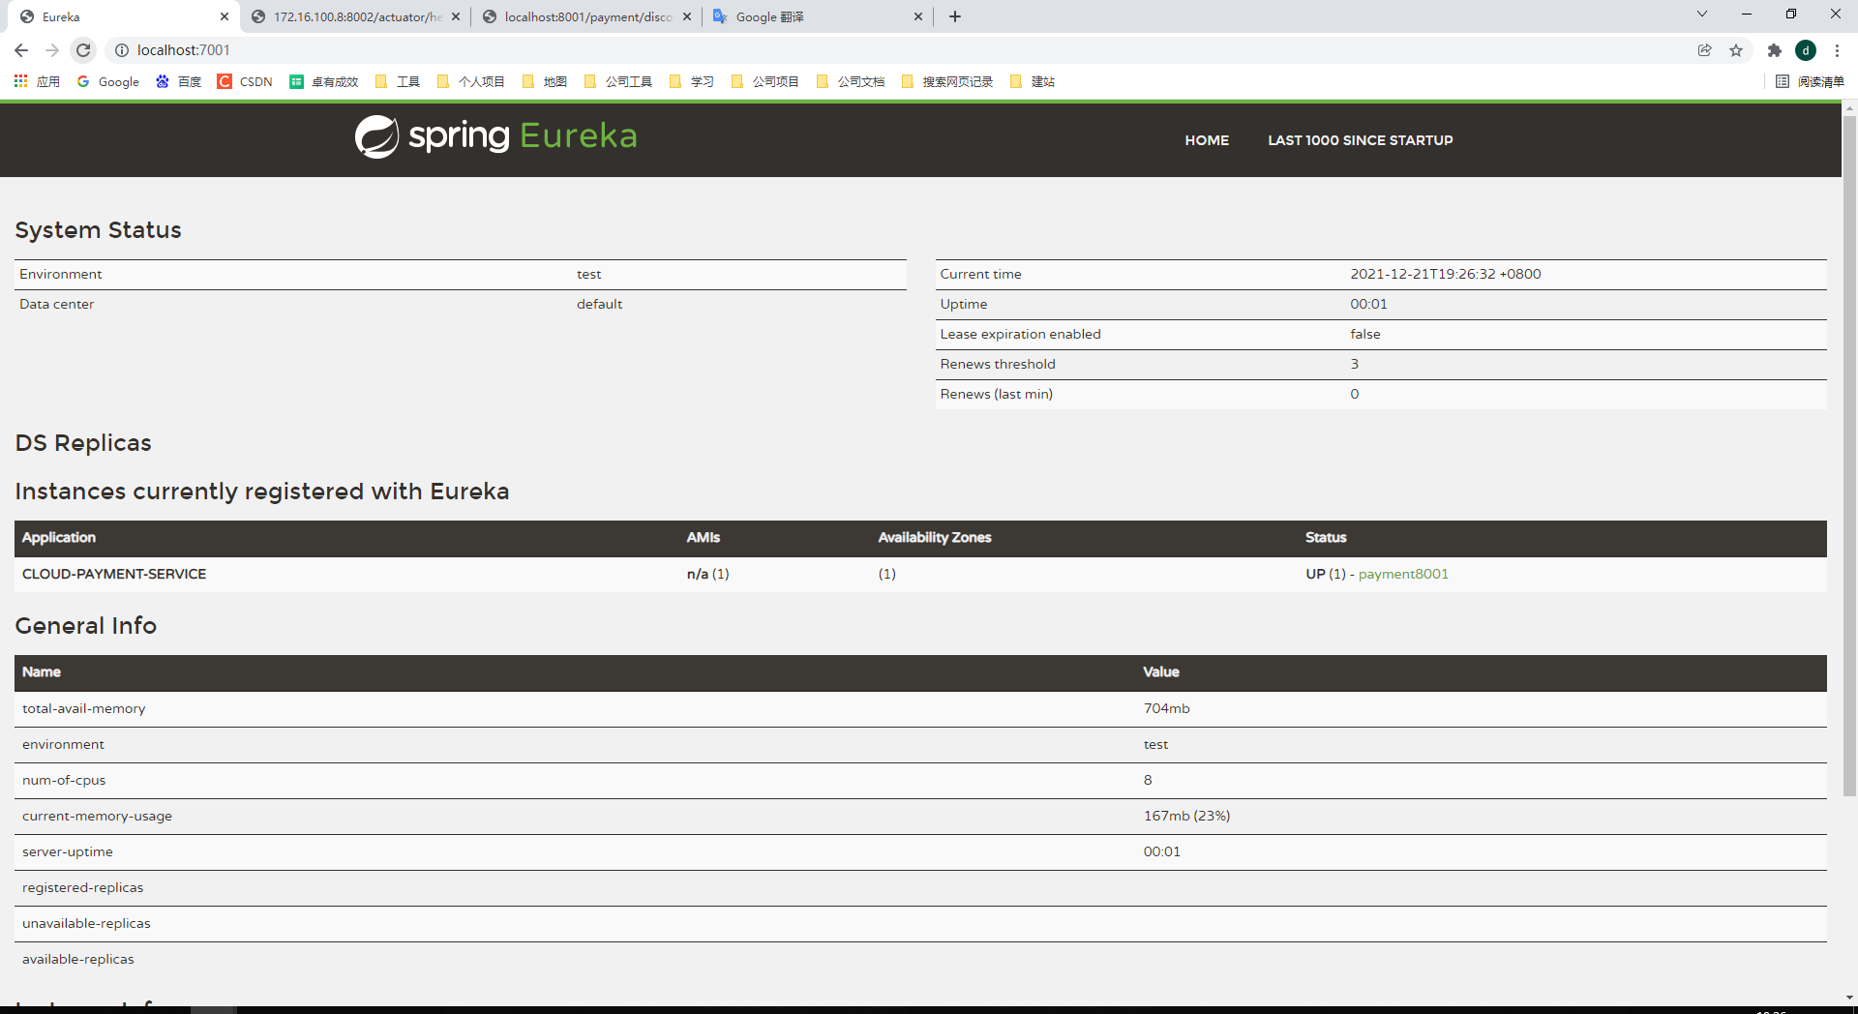Click the 'Lease expiration enabled' label
1858x1014 pixels.
(x=1020, y=334)
